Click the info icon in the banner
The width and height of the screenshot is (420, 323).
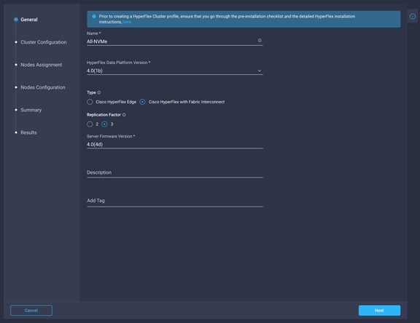pos(94,17)
